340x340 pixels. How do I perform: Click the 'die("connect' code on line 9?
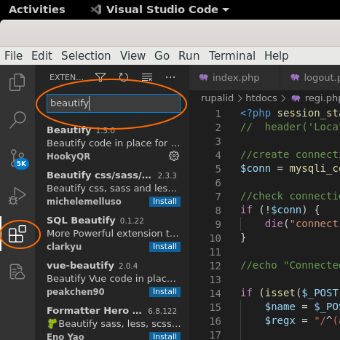(x=302, y=224)
